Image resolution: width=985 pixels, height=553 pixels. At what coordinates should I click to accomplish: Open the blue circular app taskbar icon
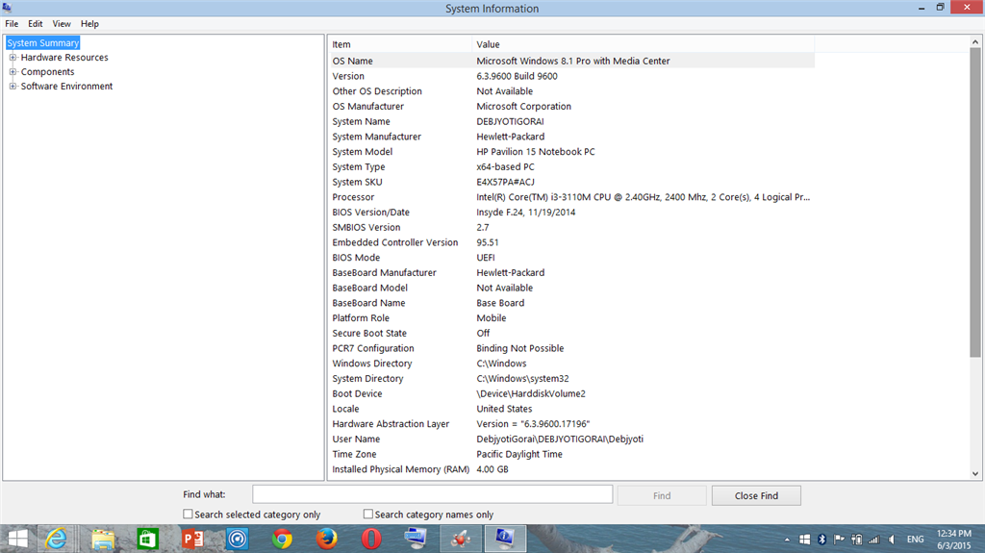pos(238,540)
